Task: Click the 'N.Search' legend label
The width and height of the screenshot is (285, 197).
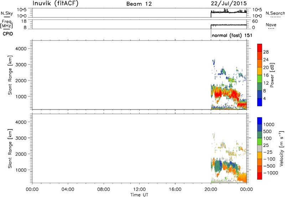Action: (275, 13)
